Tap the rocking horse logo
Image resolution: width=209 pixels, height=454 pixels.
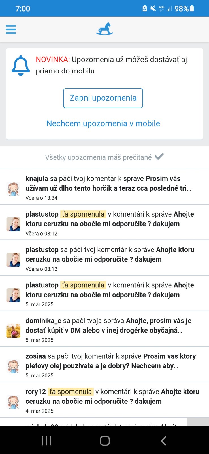pos(104,29)
